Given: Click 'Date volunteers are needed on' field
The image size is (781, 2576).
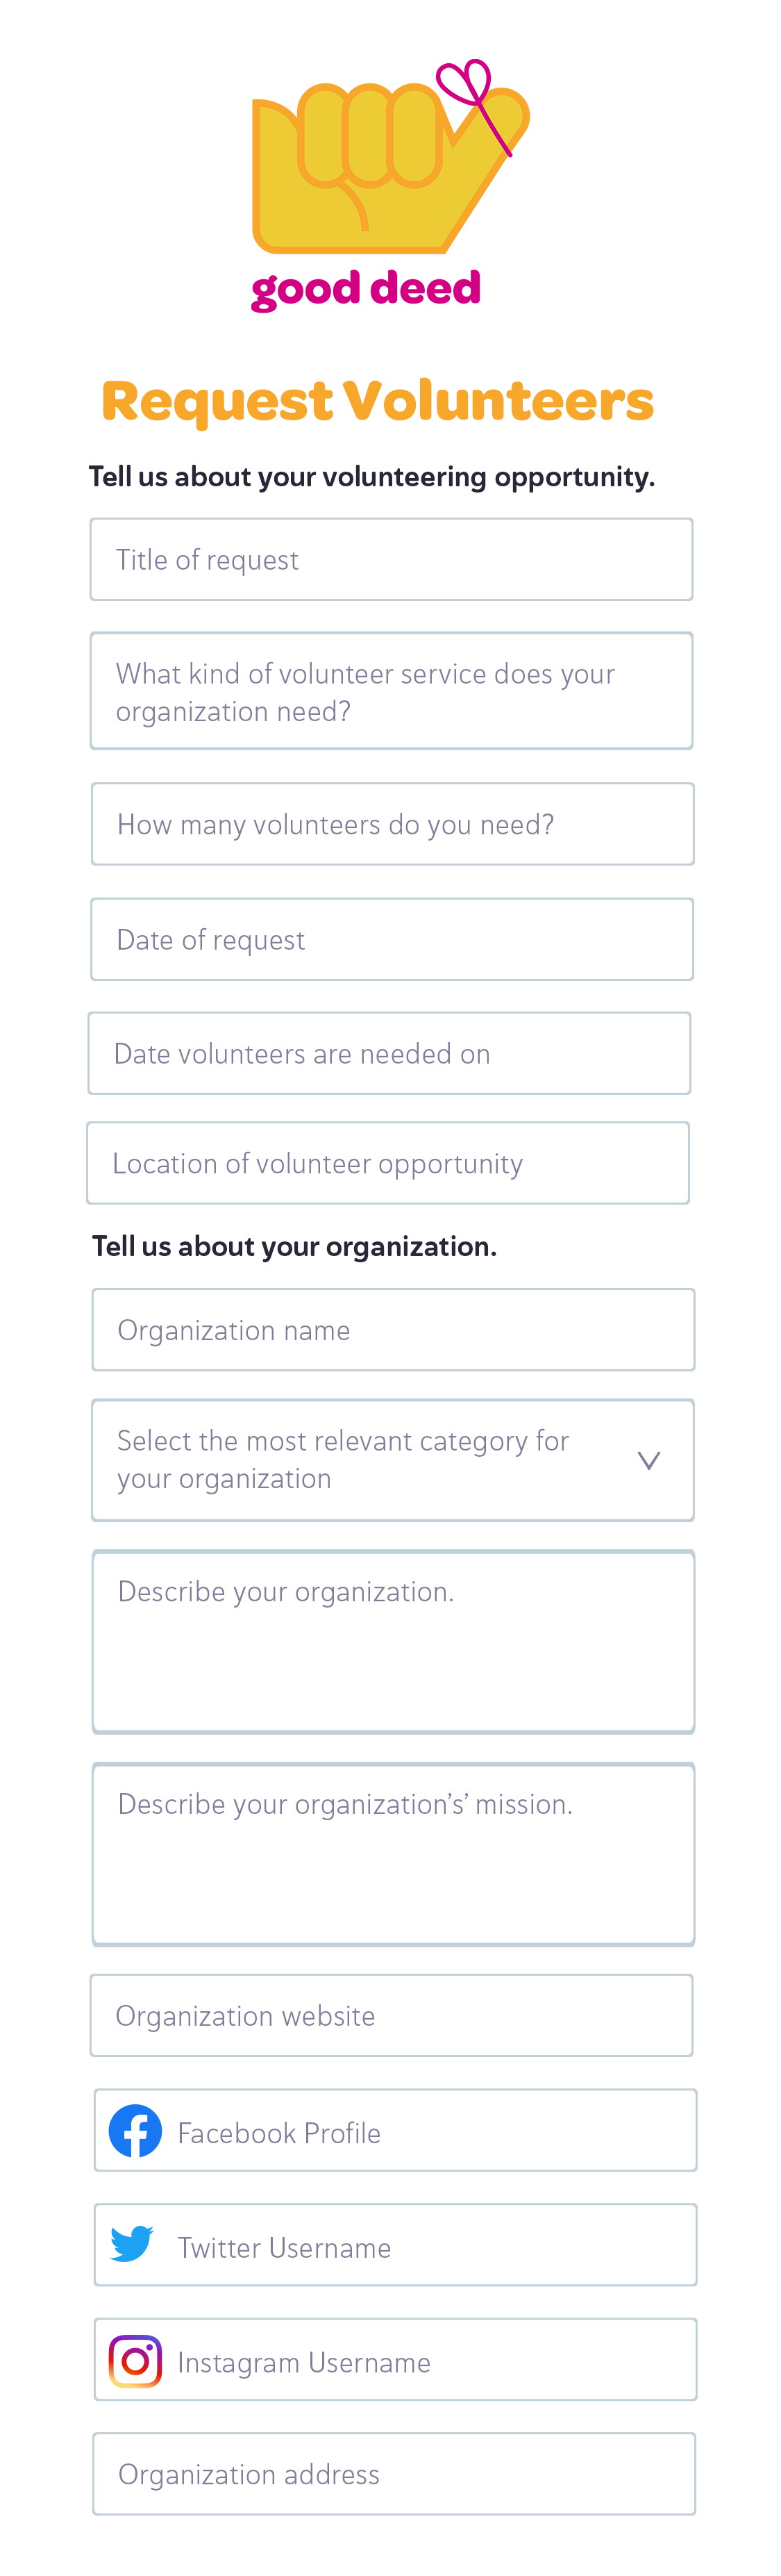Looking at the screenshot, I should pyautogui.click(x=389, y=1053).
